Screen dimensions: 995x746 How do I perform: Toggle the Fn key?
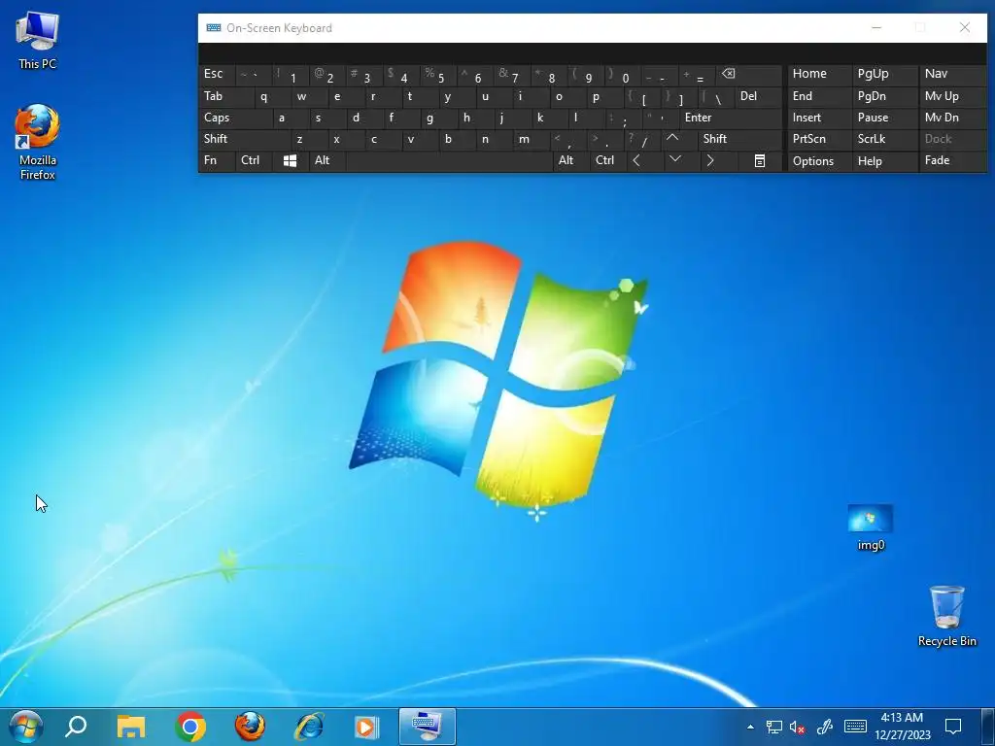tap(216, 160)
